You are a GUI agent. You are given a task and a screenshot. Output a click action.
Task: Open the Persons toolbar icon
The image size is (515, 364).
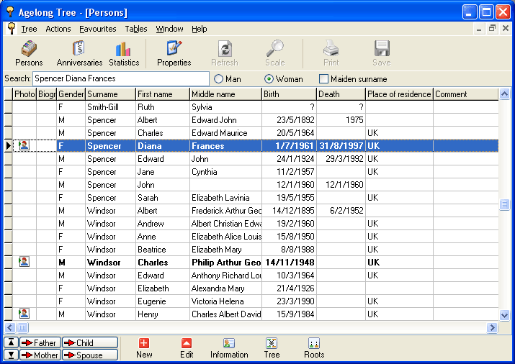tap(29, 53)
